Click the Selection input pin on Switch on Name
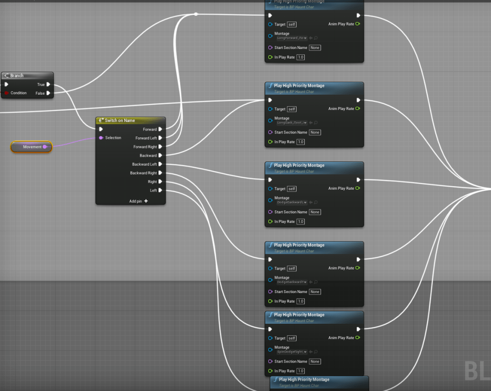 (101, 138)
